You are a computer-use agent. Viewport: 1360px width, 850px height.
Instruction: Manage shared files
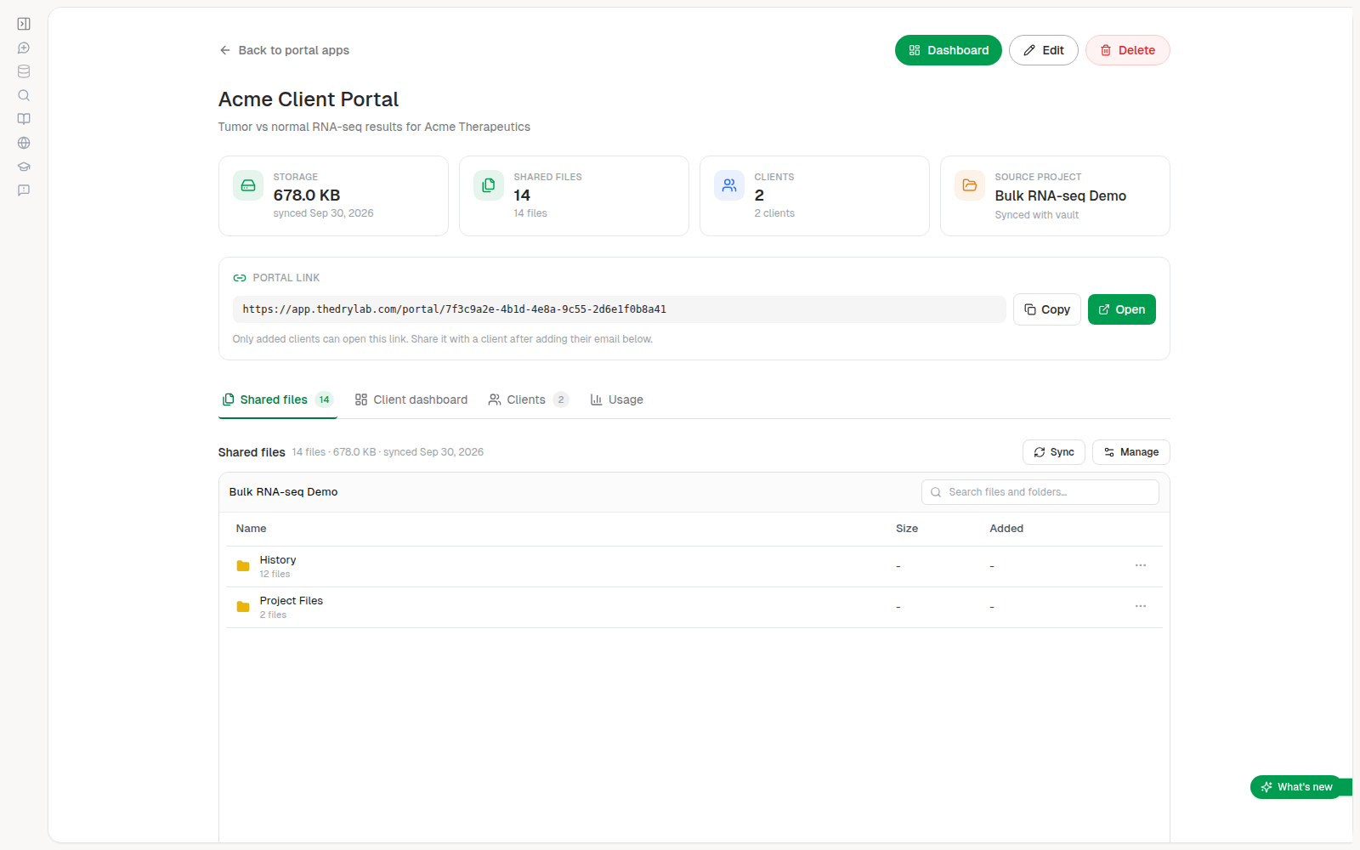(x=1131, y=452)
